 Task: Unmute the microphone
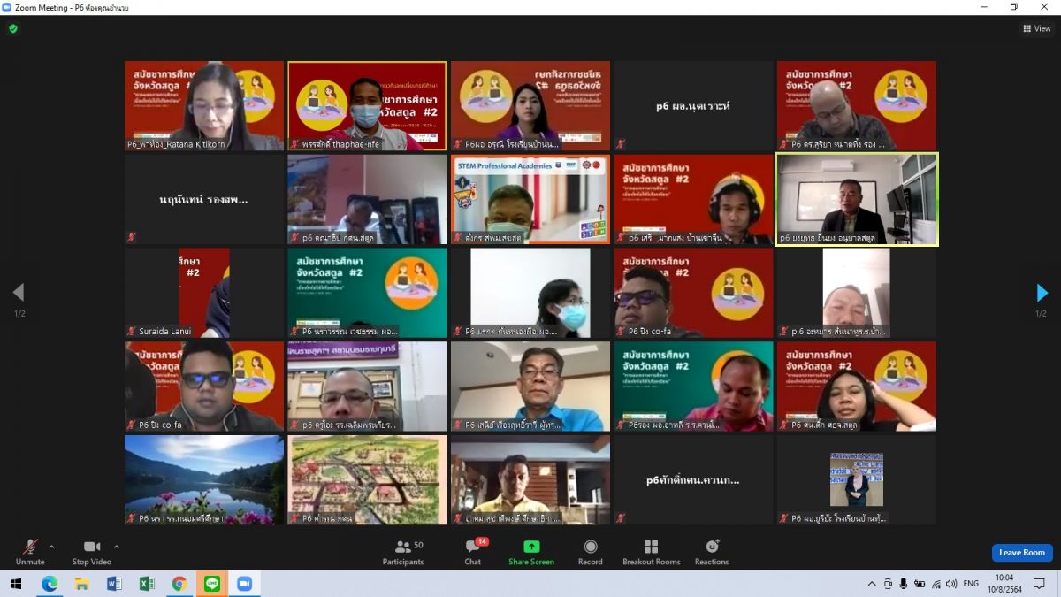pos(30,553)
